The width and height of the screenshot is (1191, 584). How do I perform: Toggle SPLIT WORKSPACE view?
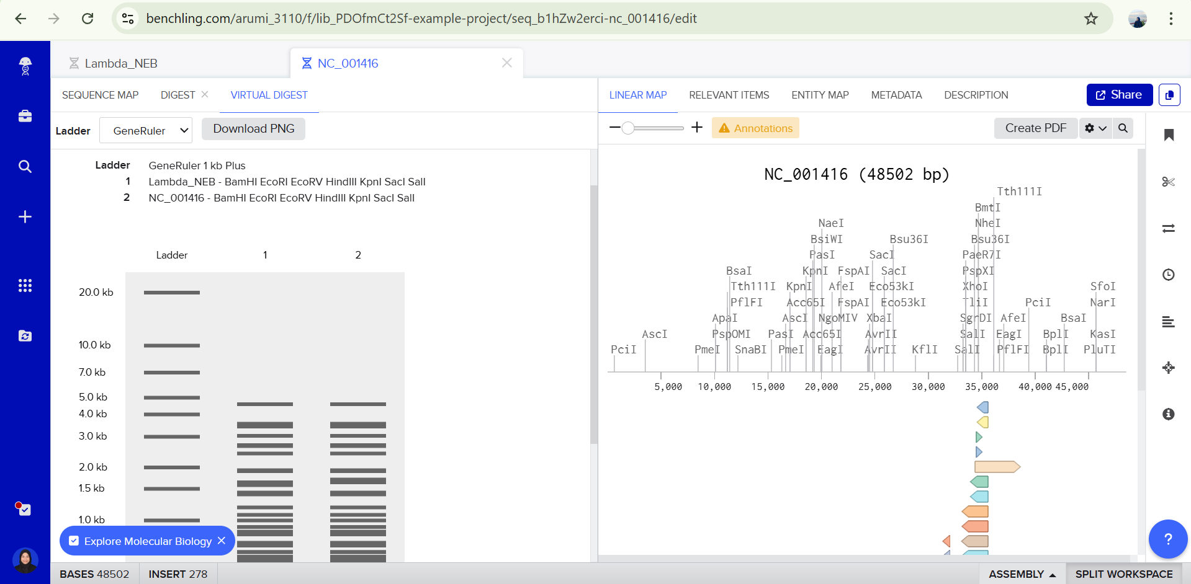coord(1123,574)
